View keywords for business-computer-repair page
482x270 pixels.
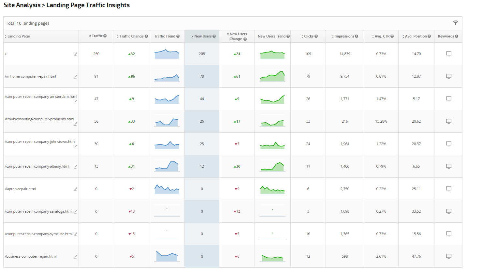tap(448, 256)
